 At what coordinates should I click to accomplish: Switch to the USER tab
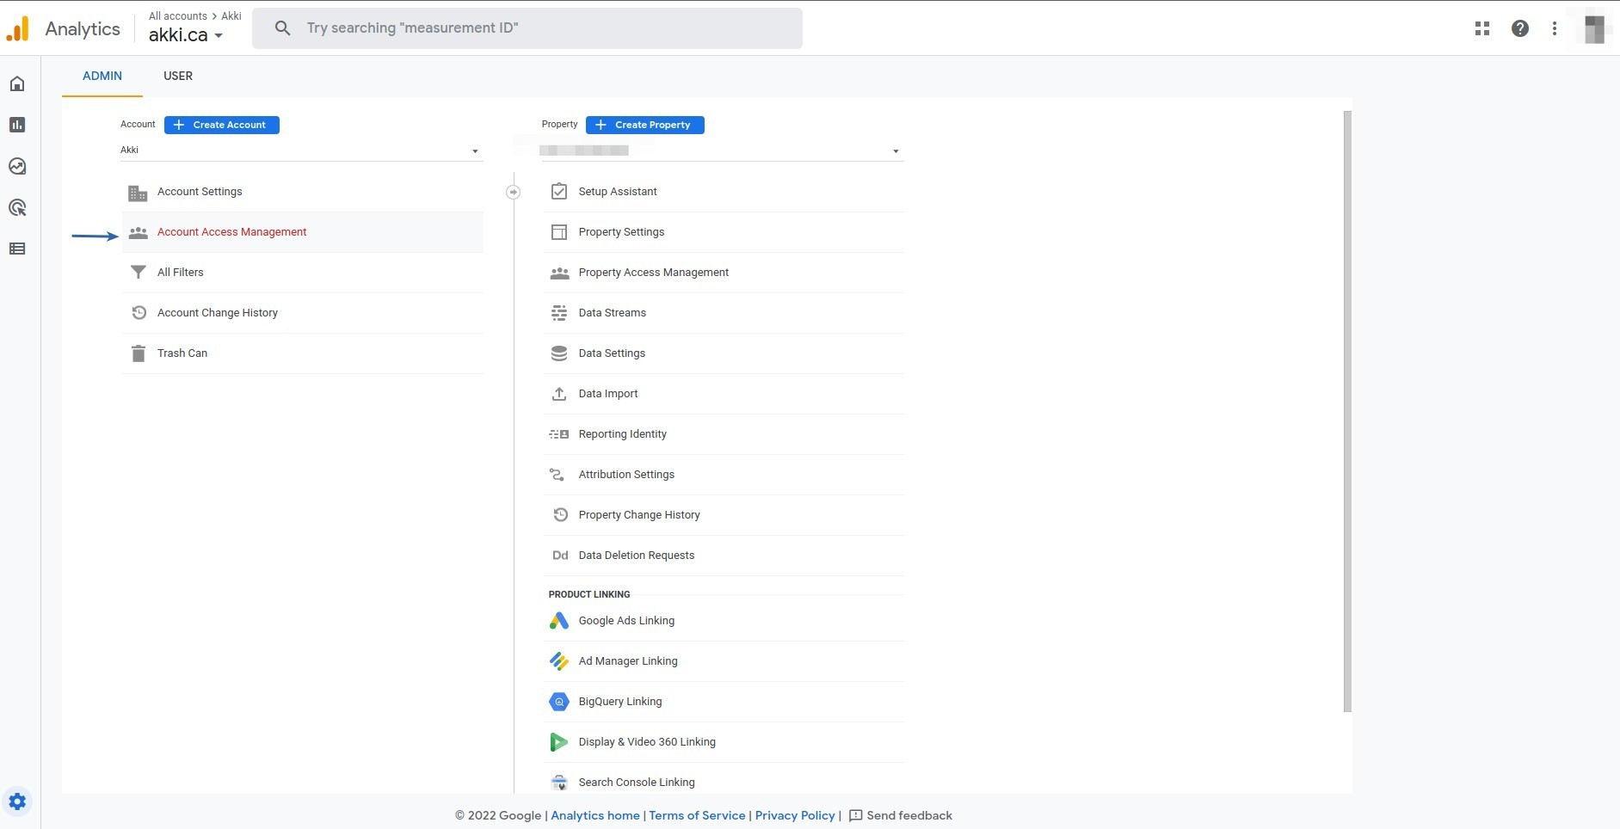[x=178, y=76]
